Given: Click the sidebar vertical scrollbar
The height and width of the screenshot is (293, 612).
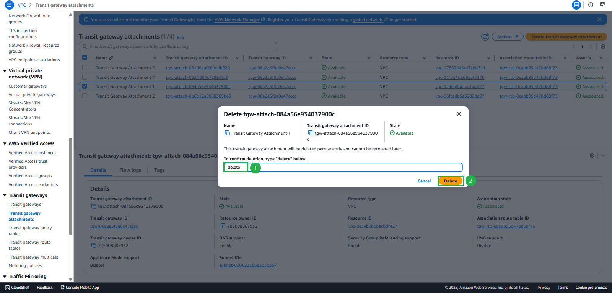Looking at the screenshot, I should (70, 186).
